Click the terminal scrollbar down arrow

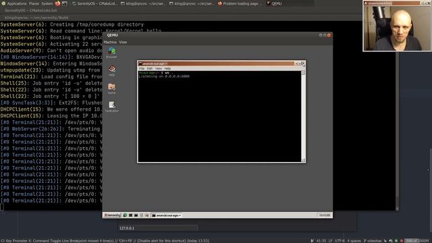pos(303,160)
